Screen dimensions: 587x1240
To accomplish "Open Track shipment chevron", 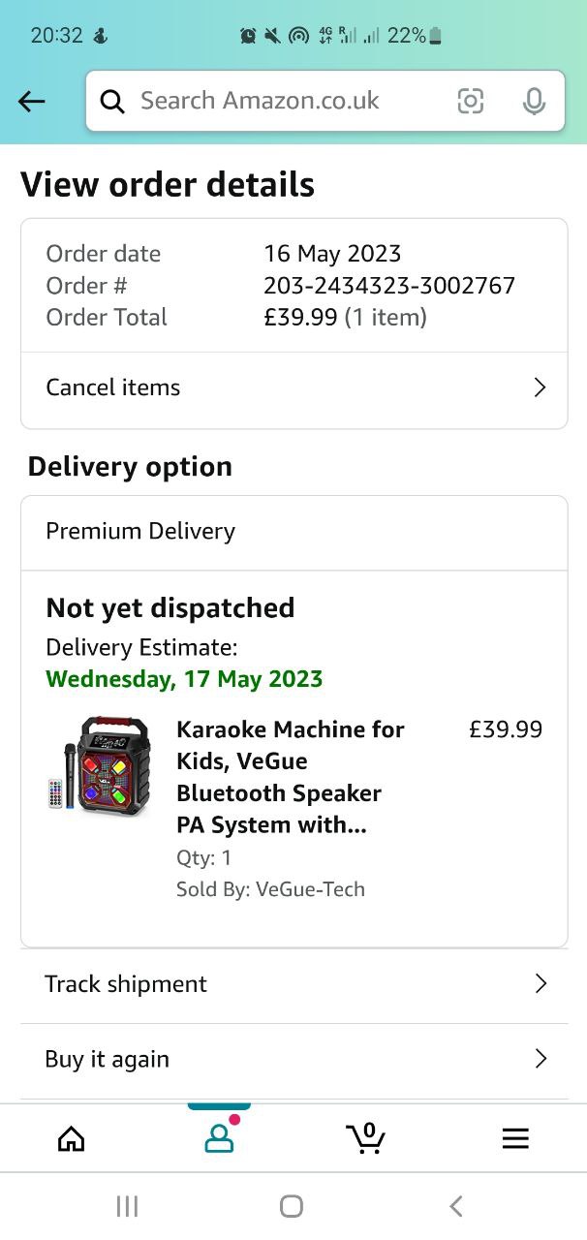I will [541, 984].
